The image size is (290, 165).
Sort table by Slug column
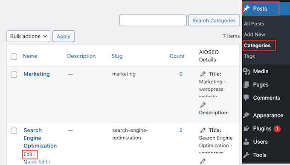click(117, 56)
